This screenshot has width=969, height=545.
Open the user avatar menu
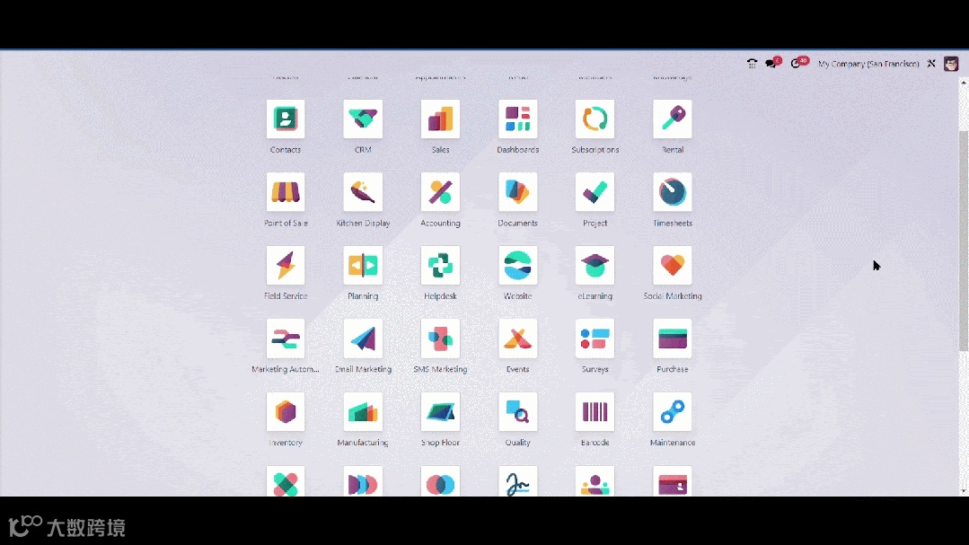(x=951, y=64)
